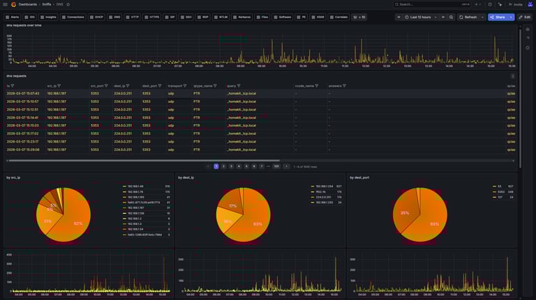Screen dimensions: 536x300
Task: Click the help question mark icon
Action: [x=490, y=4]
